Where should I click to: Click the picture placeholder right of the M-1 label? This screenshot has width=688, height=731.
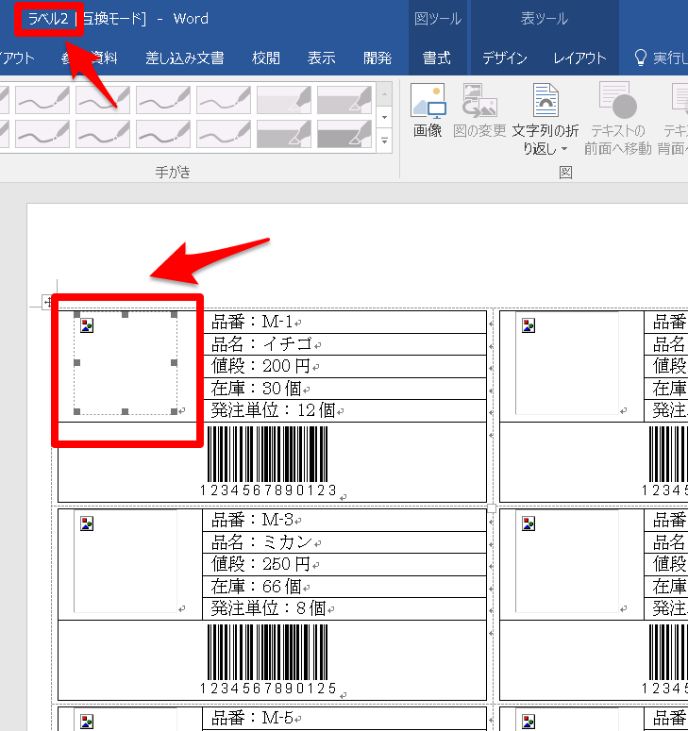[566, 363]
